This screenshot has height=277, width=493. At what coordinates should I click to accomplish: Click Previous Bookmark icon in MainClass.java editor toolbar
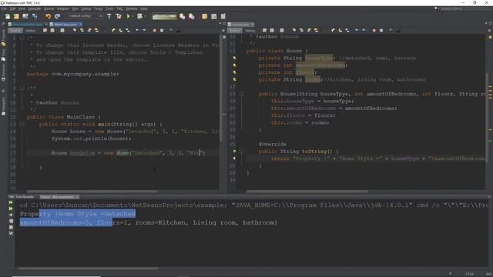[x=113, y=31]
